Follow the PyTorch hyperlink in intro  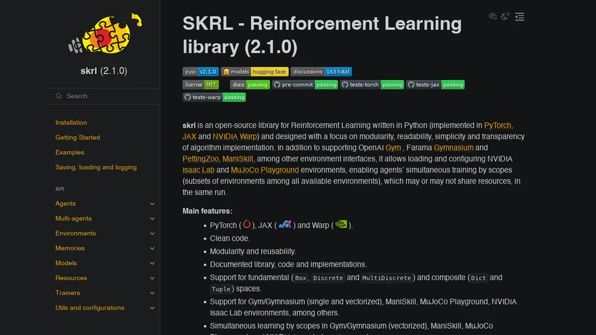[x=497, y=125]
